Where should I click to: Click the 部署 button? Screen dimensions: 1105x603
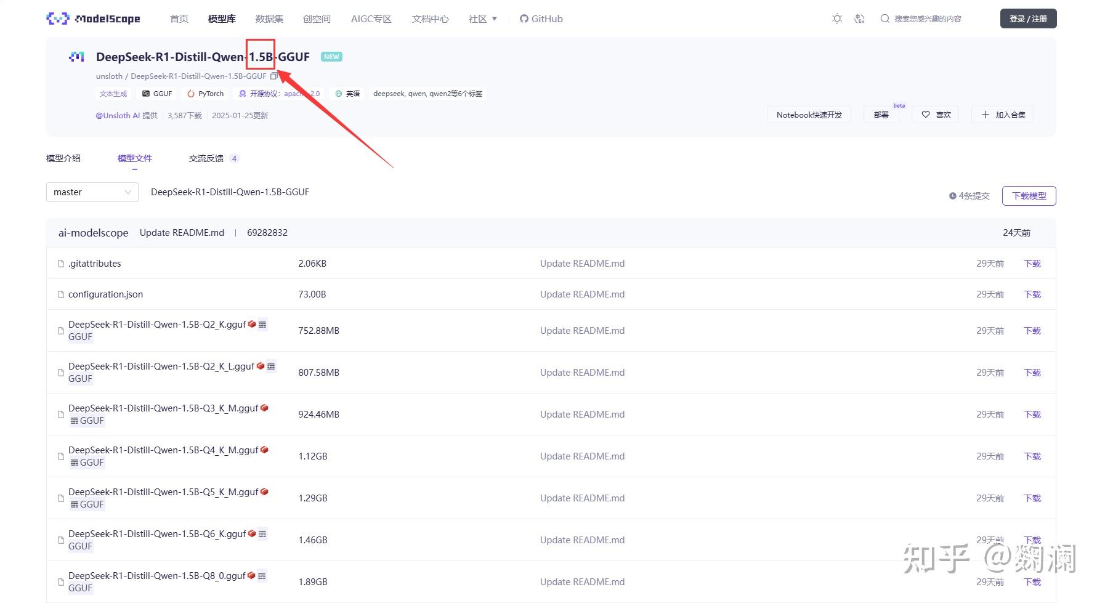(881, 115)
